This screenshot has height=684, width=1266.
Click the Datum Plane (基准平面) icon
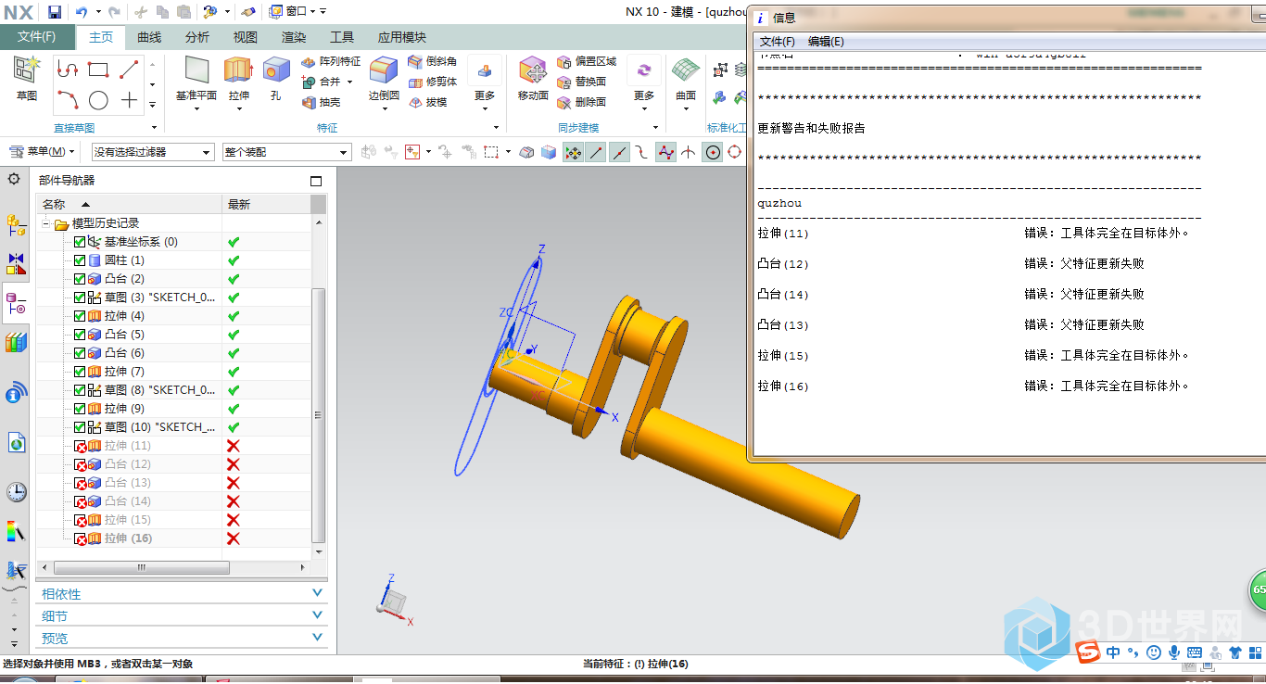point(196,70)
